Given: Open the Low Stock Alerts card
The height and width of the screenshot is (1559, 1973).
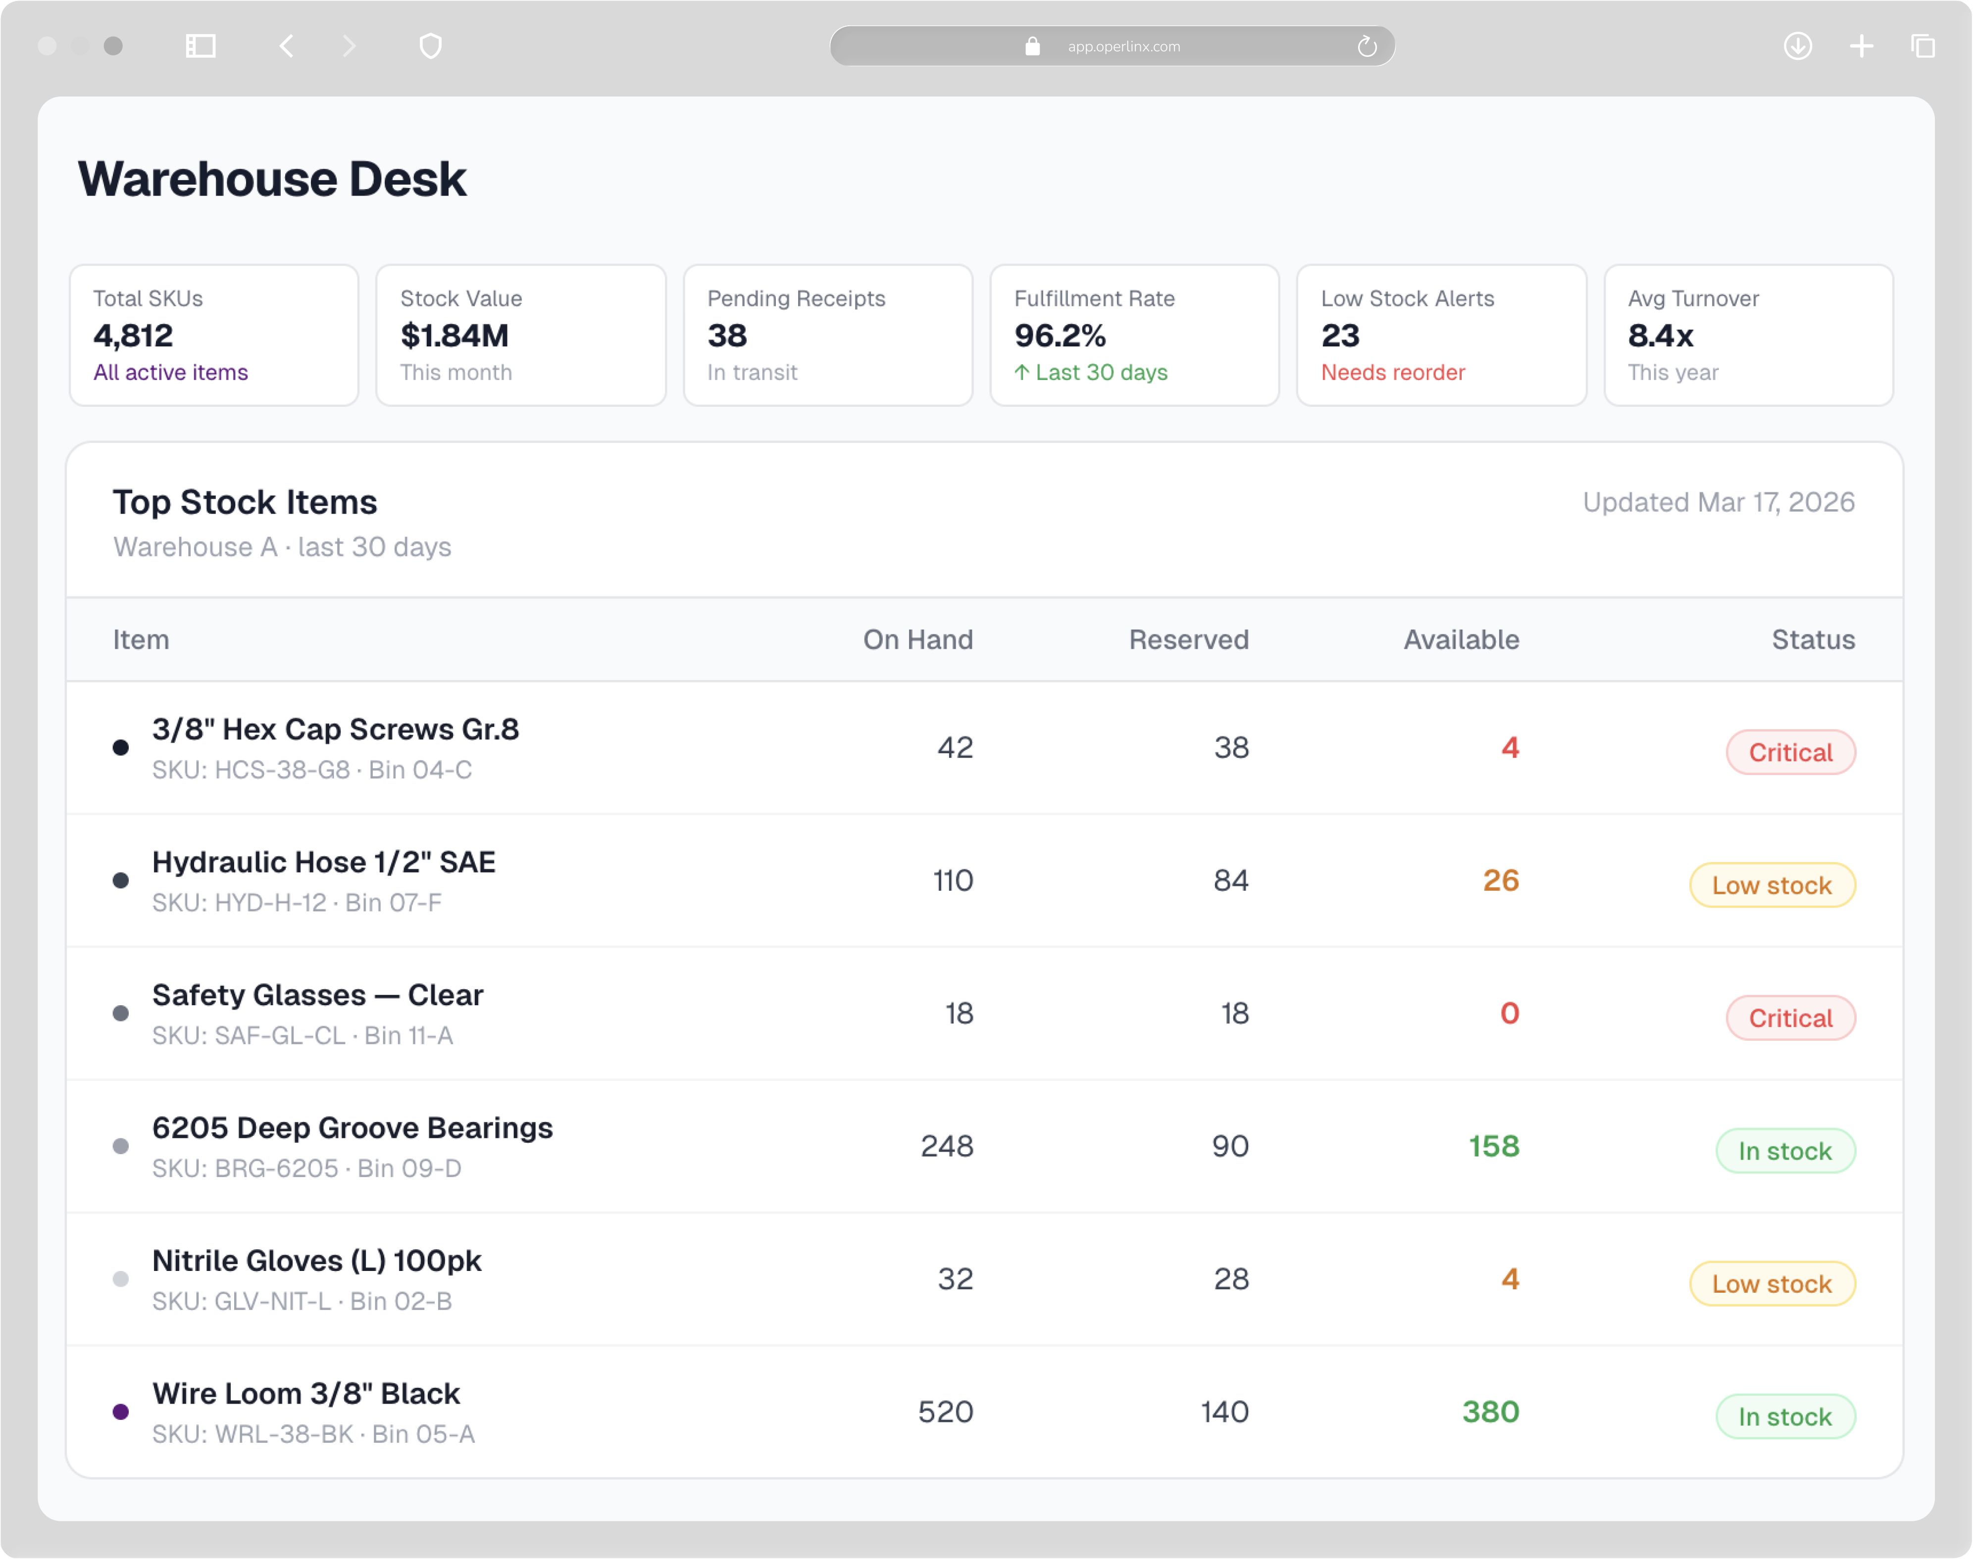Looking at the screenshot, I should point(1441,335).
